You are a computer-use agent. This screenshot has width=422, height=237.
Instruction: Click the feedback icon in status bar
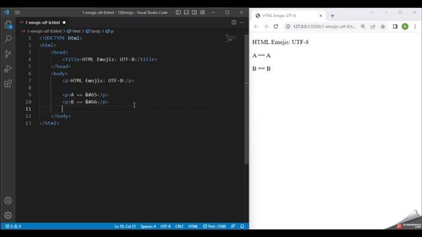(x=233, y=226)
